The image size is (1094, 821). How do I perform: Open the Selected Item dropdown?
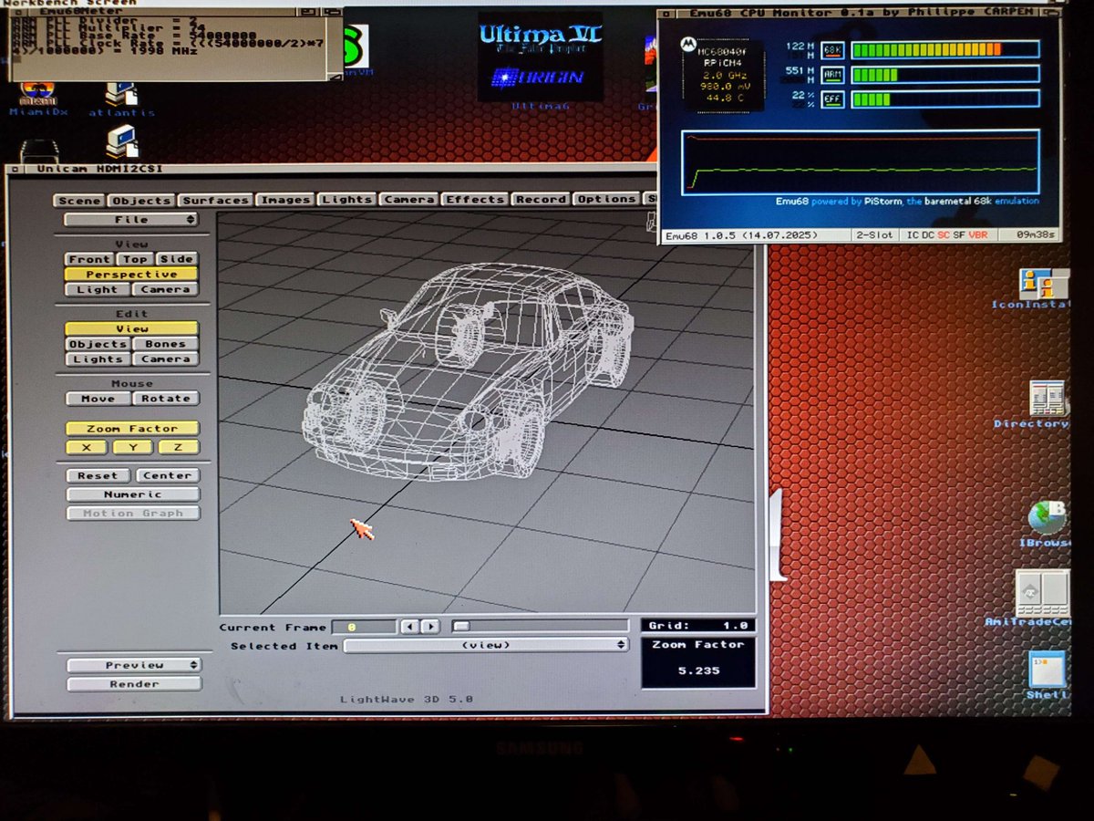click(x=486, y=645)
